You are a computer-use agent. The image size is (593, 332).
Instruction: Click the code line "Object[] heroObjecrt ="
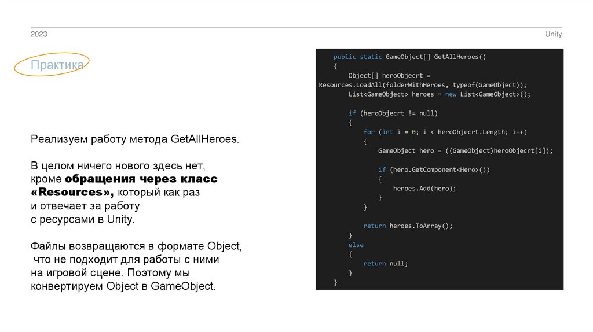click(x=389, y=76)
